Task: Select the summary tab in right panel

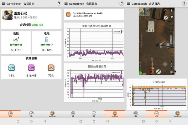Action: coord(136,114)
